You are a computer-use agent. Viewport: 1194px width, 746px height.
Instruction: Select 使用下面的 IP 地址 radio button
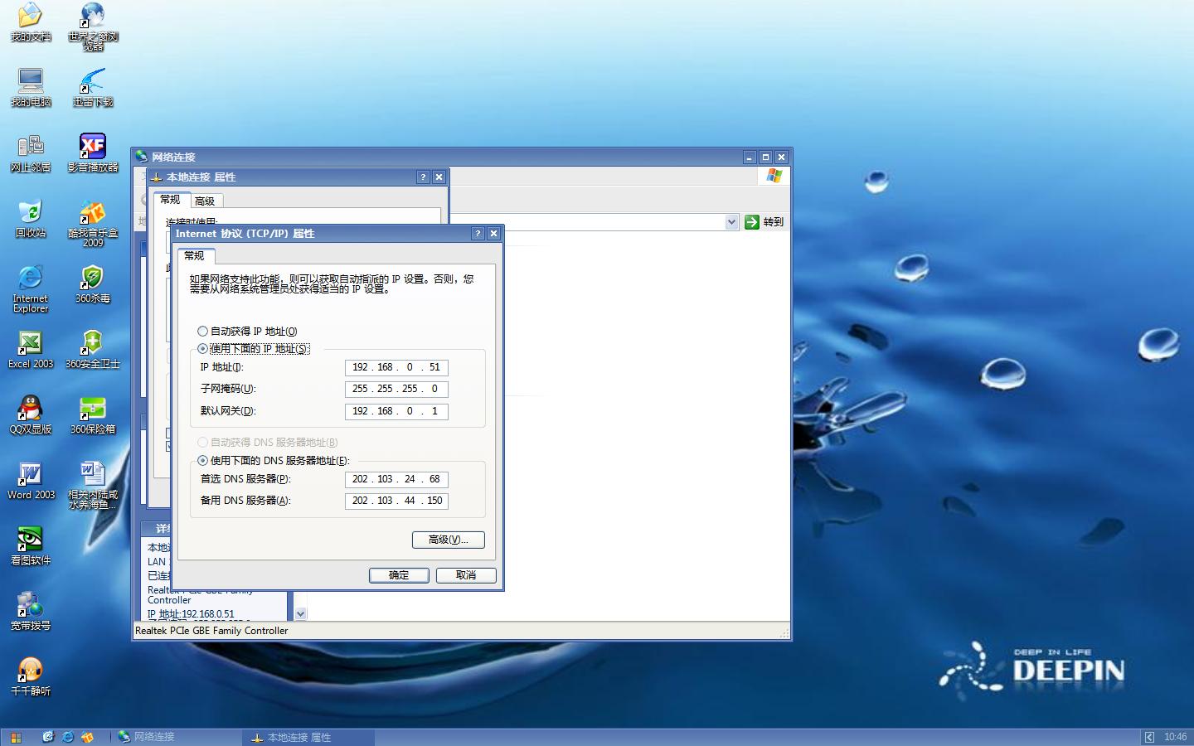click(x=203, y=349)
